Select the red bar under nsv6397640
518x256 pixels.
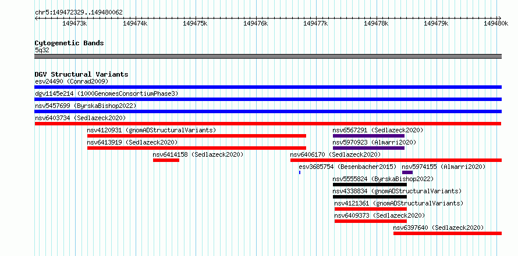coord(448,233)
